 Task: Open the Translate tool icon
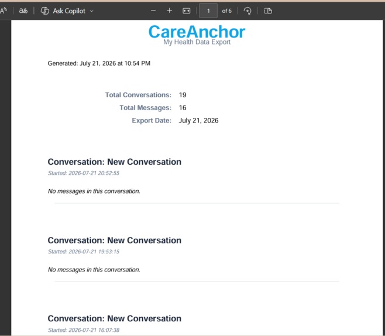click(23, 11)
